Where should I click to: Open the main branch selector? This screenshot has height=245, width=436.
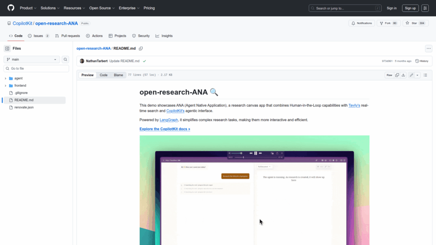32,60
